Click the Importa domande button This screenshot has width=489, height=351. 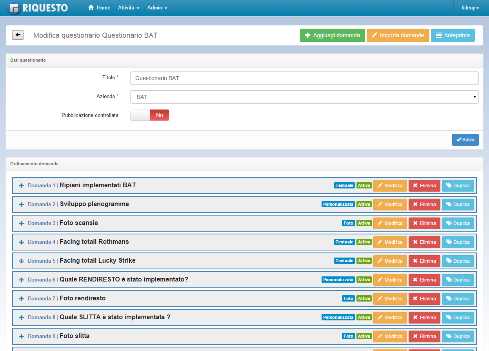click(398, 35)
